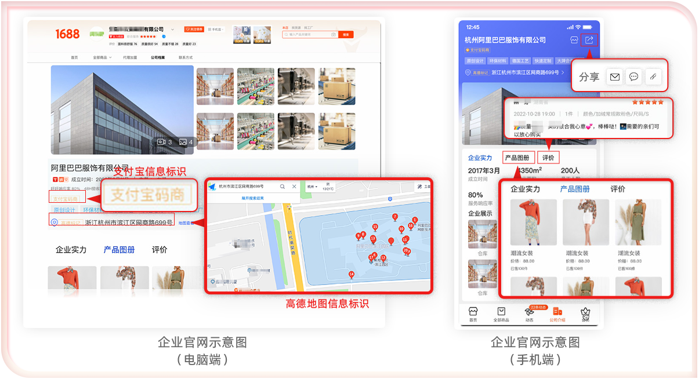Click the 关注领券 button
699x379 pixels.
[x=194, y=30]
